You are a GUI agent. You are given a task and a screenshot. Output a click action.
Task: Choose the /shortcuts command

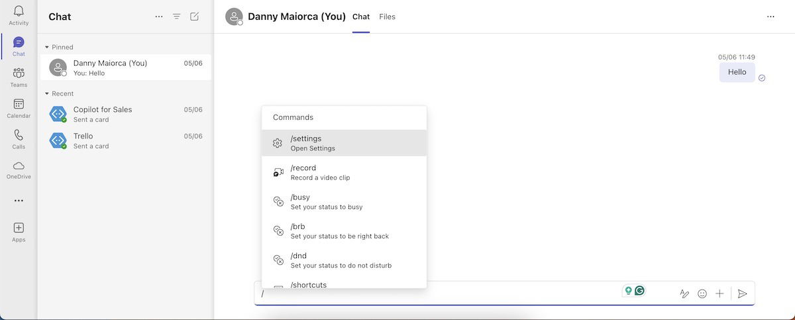(x=344, y=284)
